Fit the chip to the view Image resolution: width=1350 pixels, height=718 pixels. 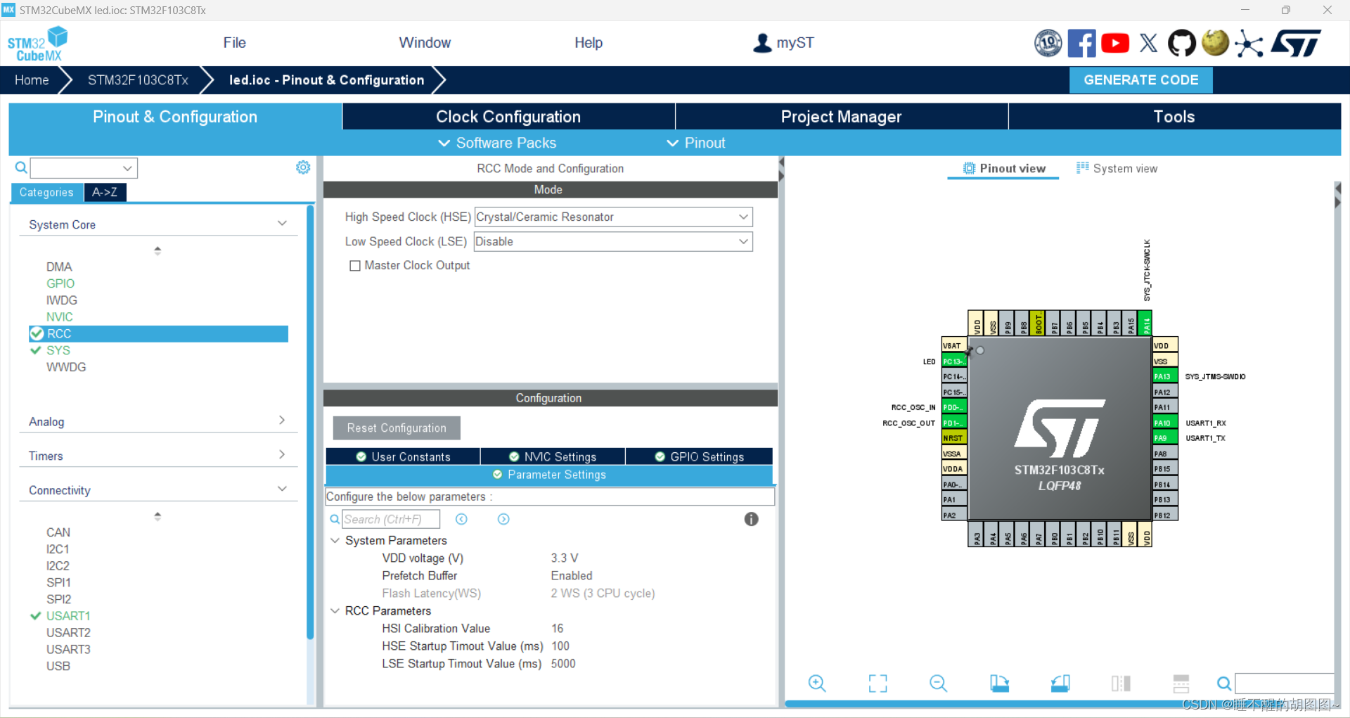[877, 683]
